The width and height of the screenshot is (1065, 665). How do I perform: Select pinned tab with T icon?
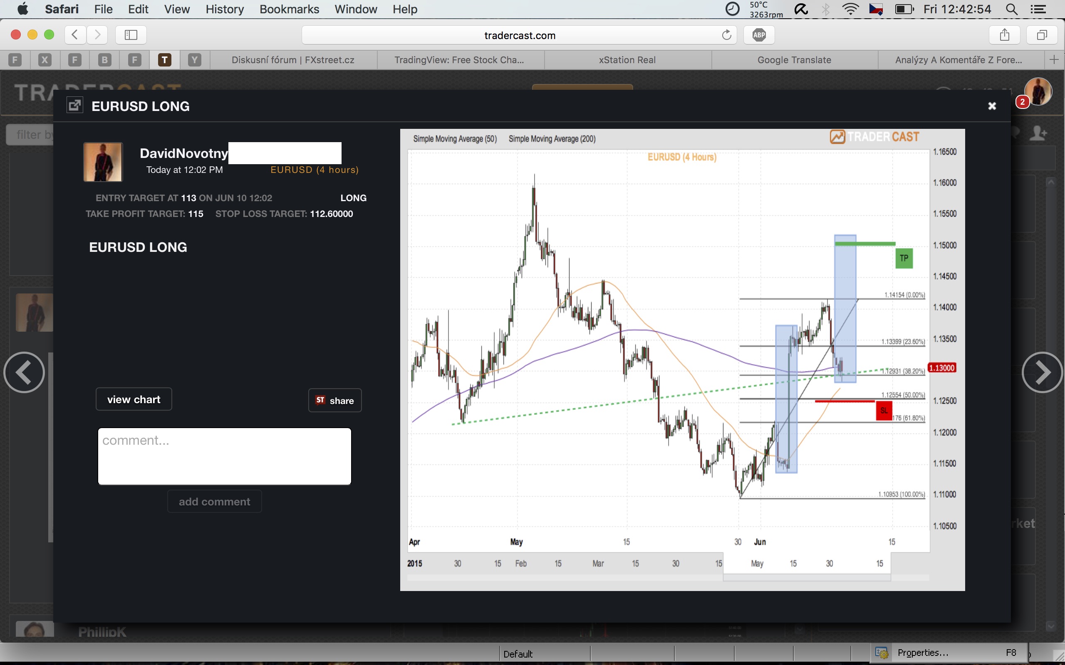pos(165,60)
